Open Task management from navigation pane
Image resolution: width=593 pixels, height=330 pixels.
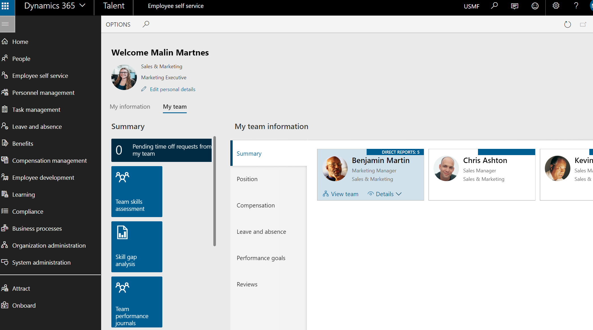pos(36,109)
